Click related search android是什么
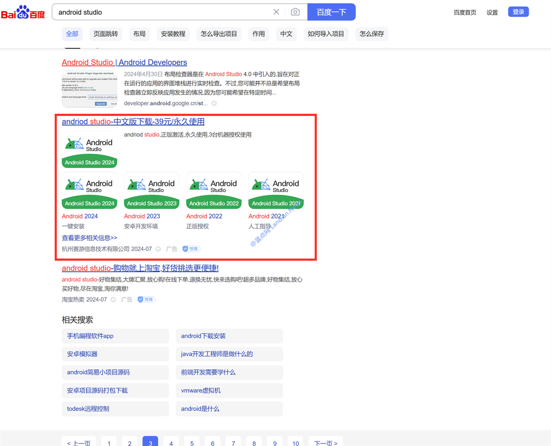 coord(229,409)
